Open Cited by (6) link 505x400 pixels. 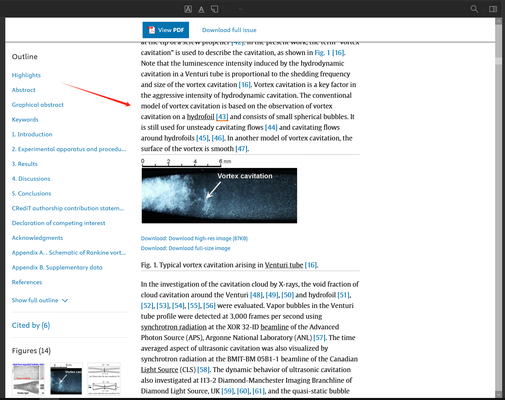coord(31,325)
